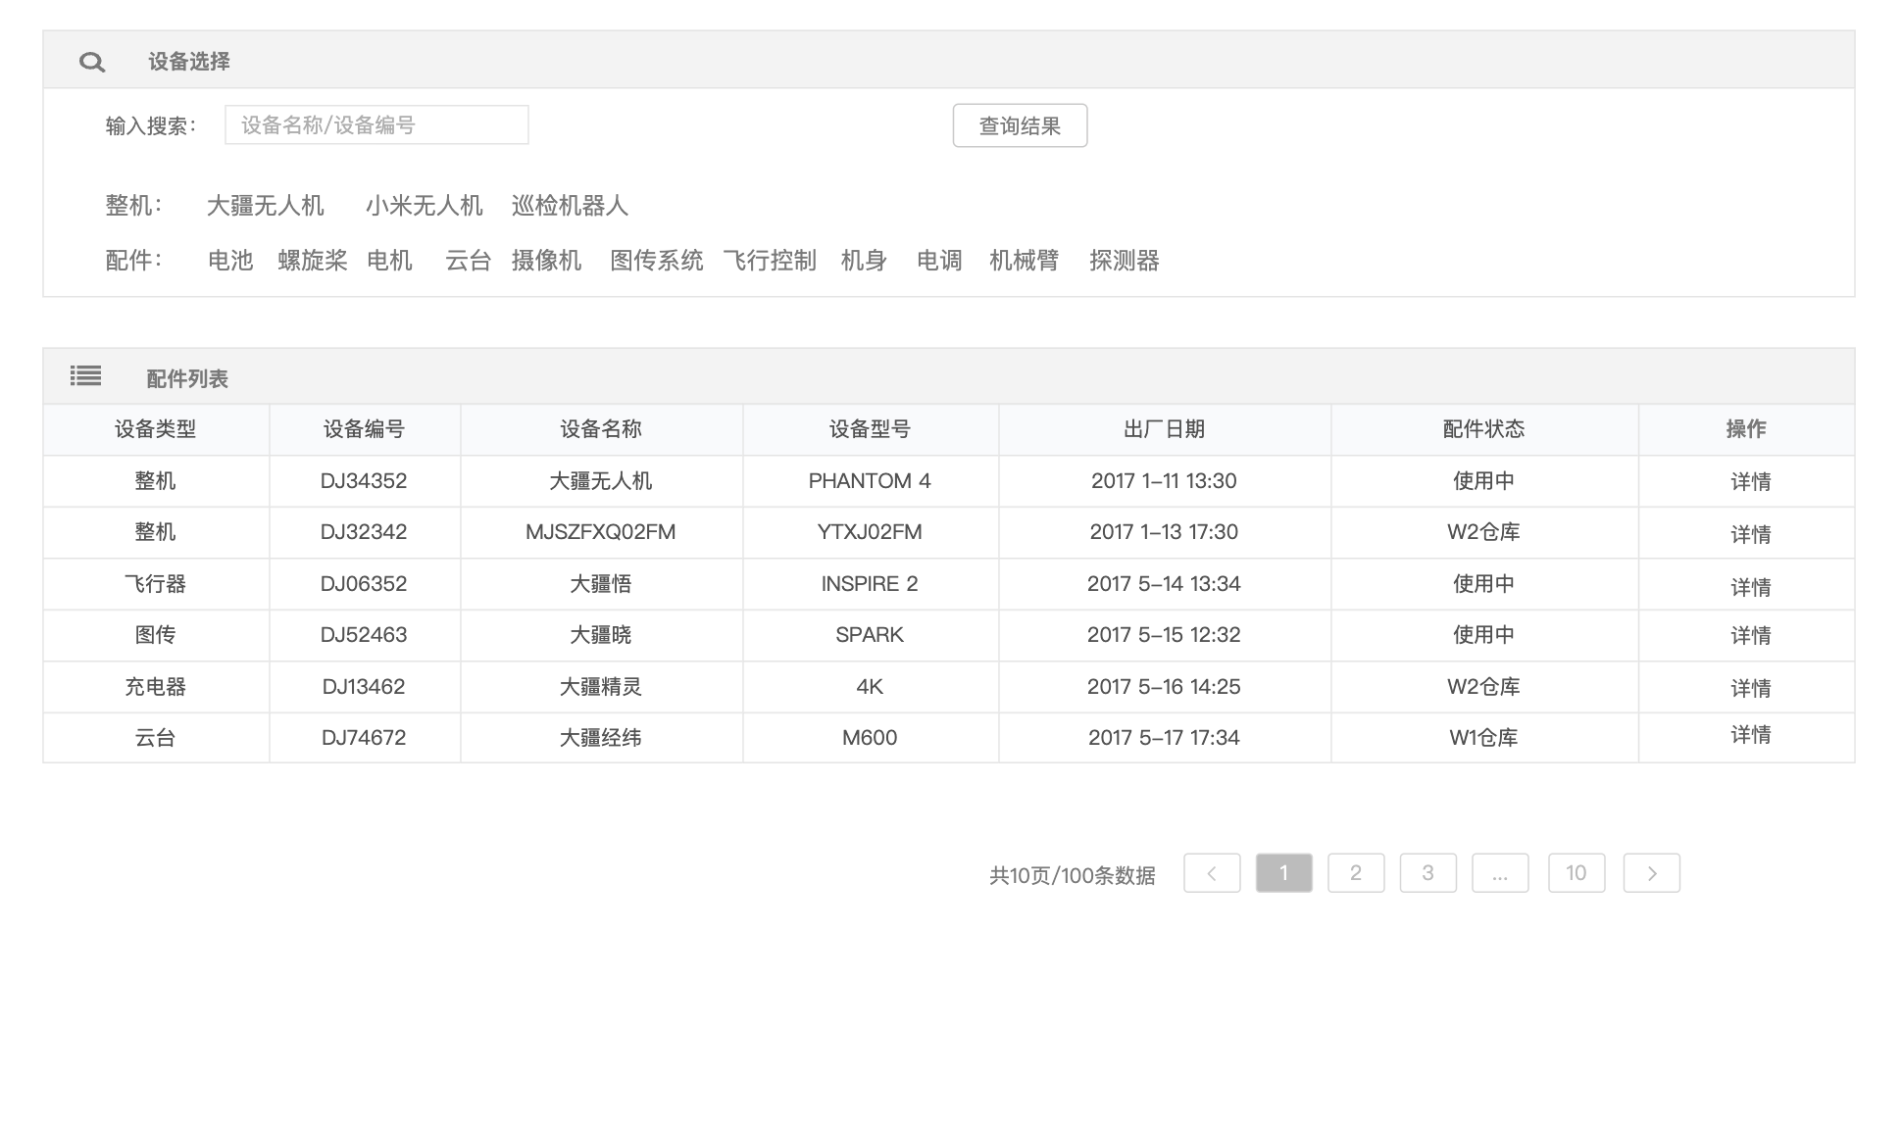Image resolution: width=1902 pixels, height=1127 pixels.
Task: Select the 螺旋桨 accessory filter
Action: [x=313, y=261]
